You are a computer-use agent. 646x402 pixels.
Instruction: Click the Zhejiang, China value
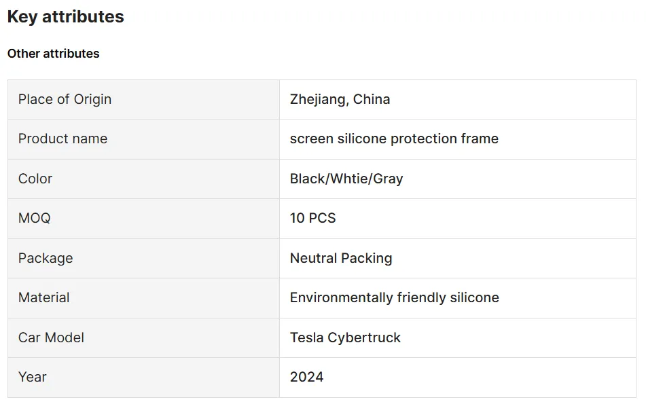tap(340, 99)
